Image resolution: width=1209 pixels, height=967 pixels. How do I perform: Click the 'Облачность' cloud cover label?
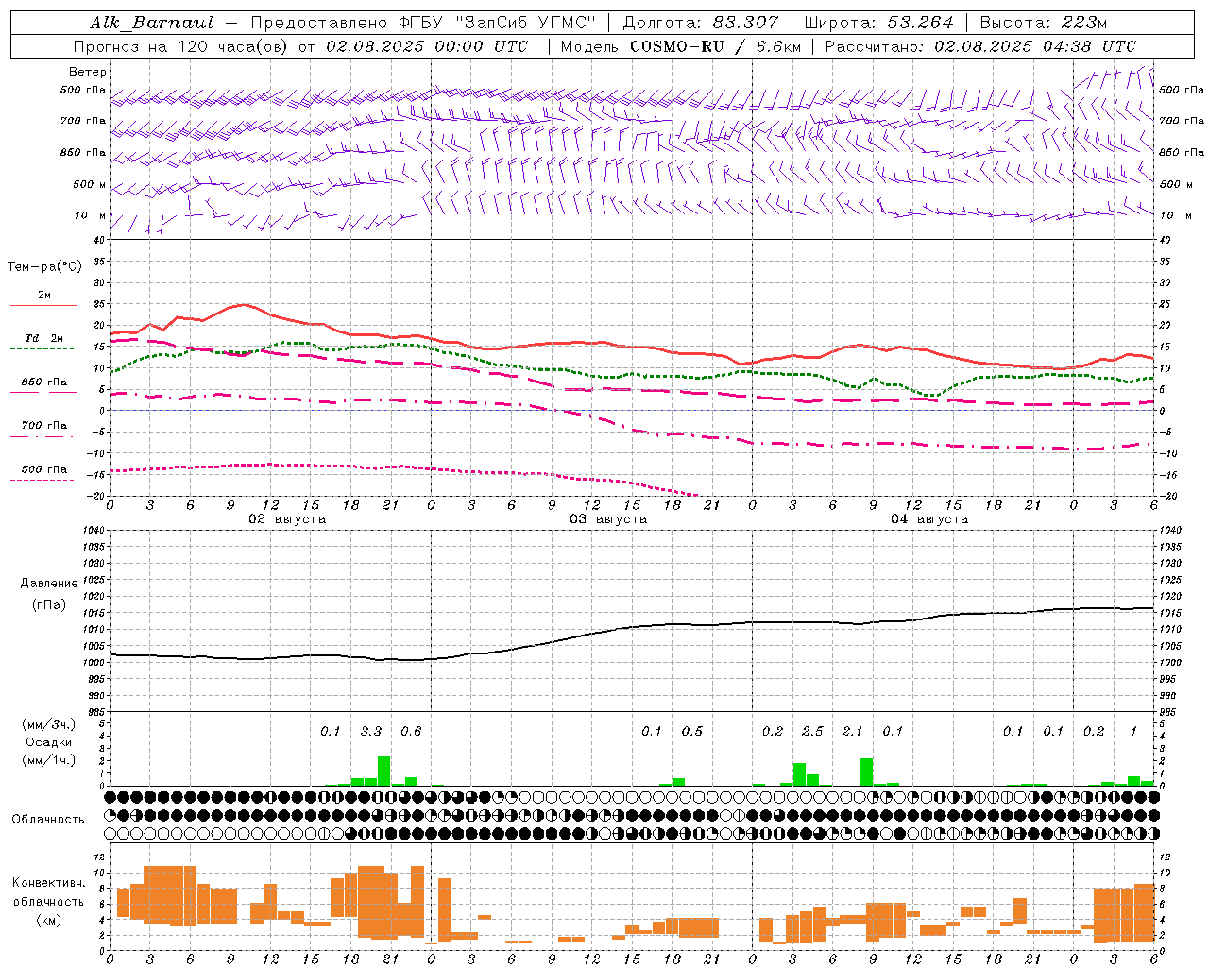coord(48,819)
